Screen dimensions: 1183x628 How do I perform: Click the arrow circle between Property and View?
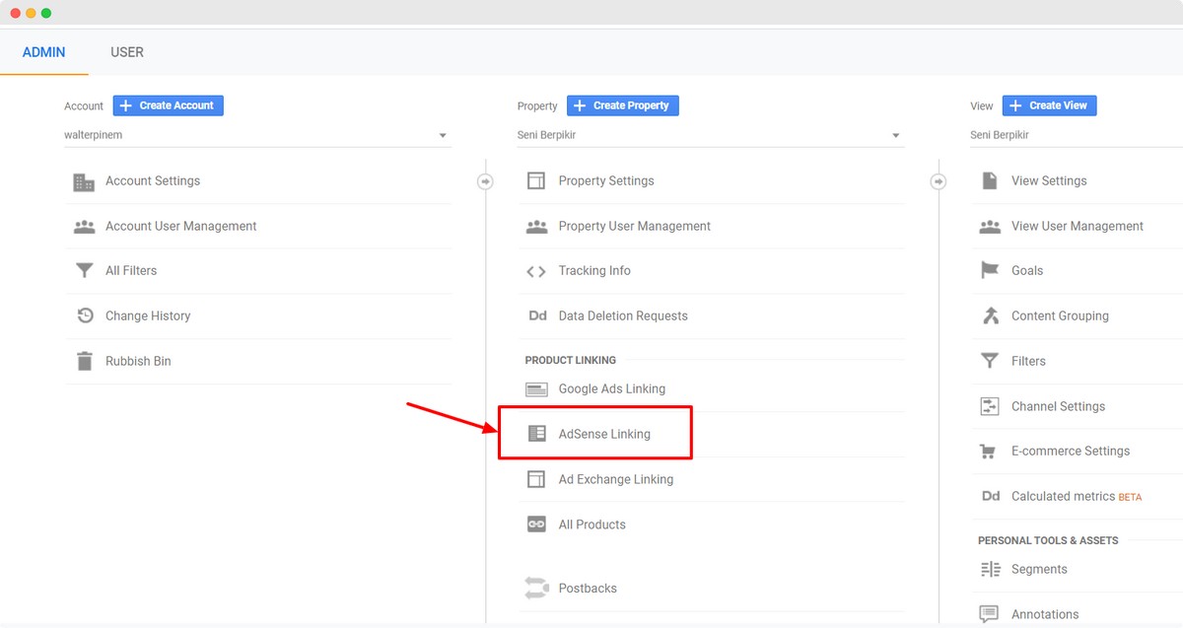[x=939, y=181]
